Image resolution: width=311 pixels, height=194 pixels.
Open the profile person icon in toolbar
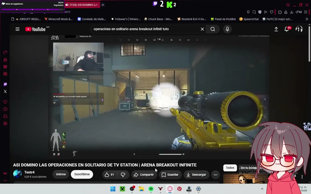click(x=286, y=12)
